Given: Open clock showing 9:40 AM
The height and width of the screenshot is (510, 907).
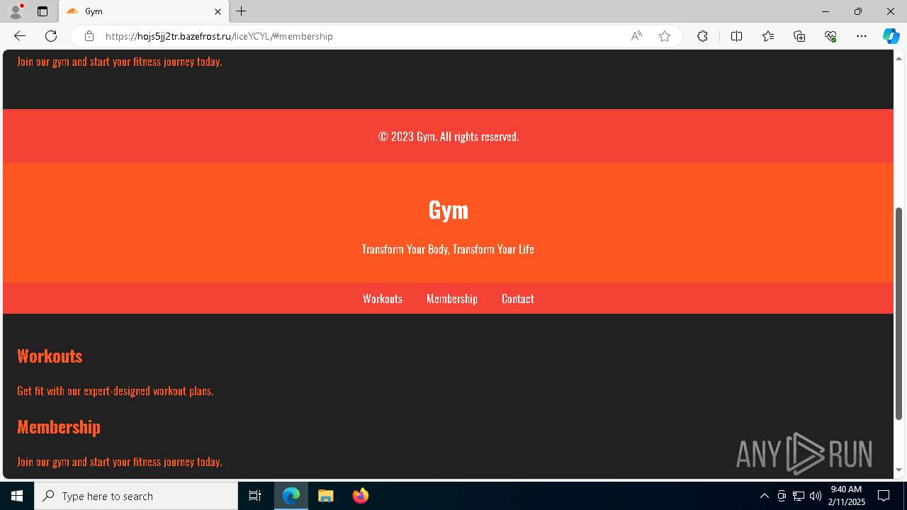Looking at the screenshot, I should 847,496.
